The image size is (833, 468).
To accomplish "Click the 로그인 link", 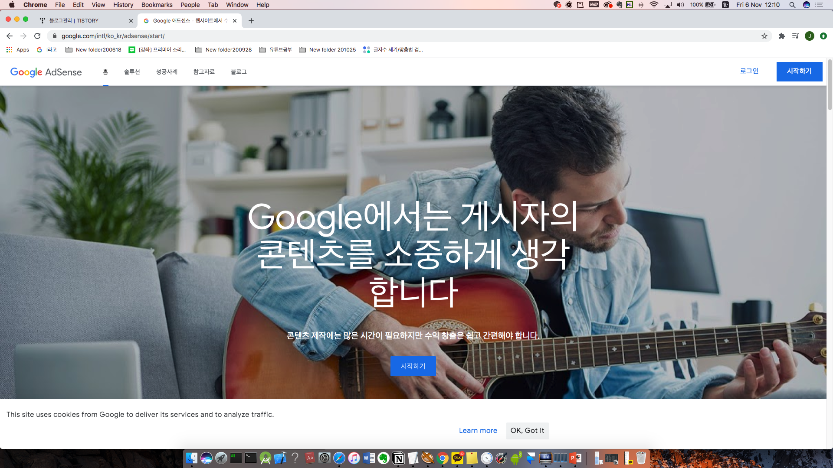I will [749, 71].
